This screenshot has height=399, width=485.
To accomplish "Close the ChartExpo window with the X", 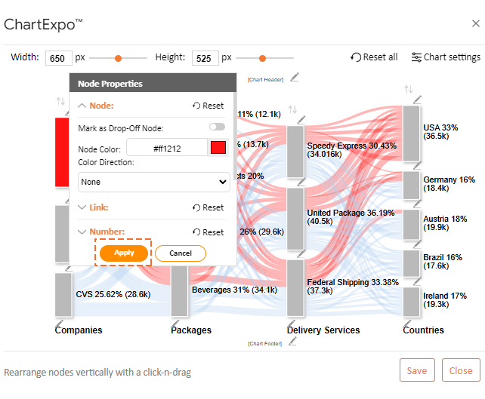I will pos(476,23).
